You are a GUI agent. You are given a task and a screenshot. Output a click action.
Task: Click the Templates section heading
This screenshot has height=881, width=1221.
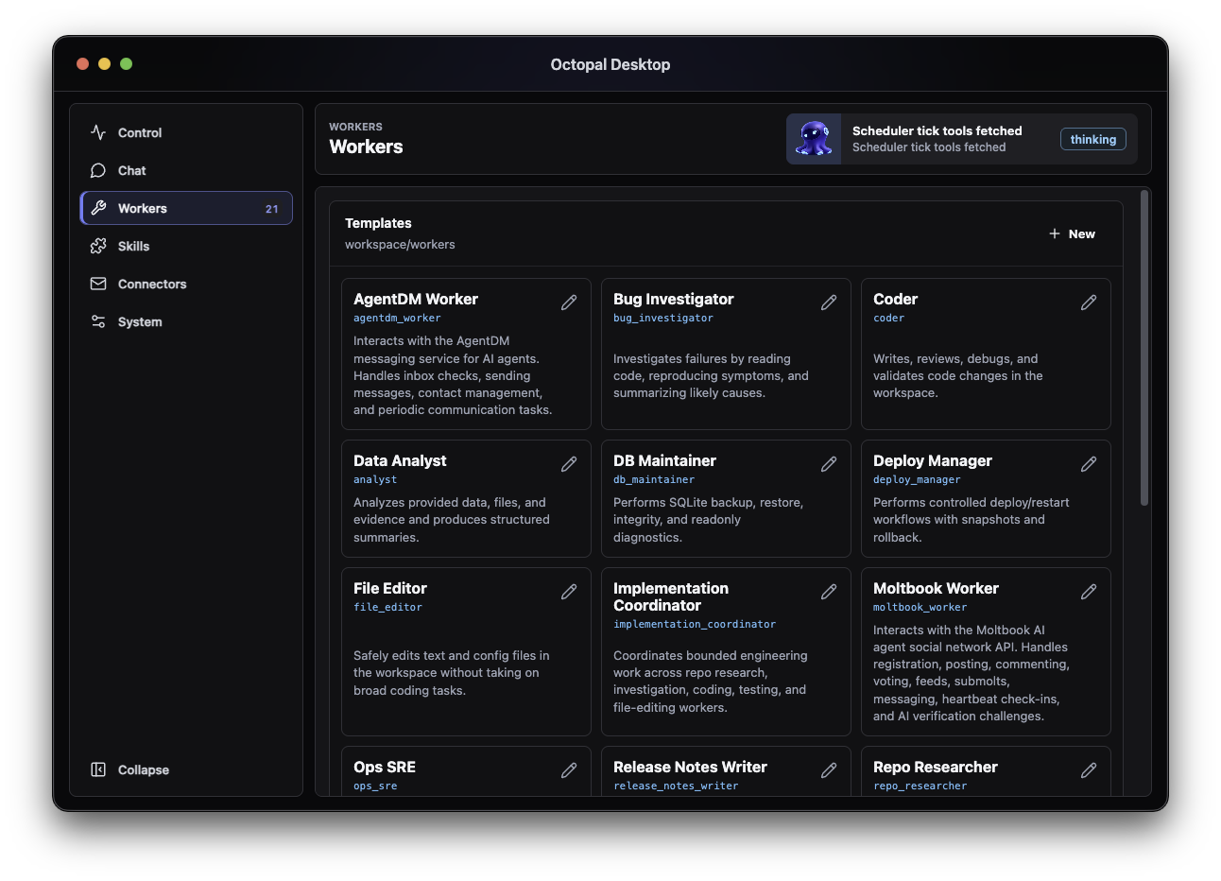378,223
